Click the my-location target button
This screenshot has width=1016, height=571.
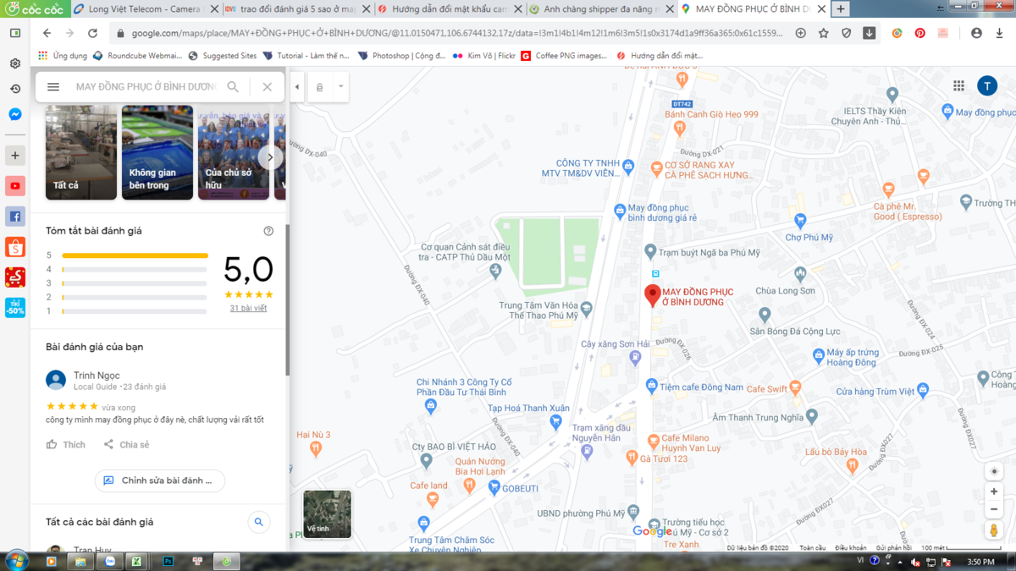click(994, 471)
